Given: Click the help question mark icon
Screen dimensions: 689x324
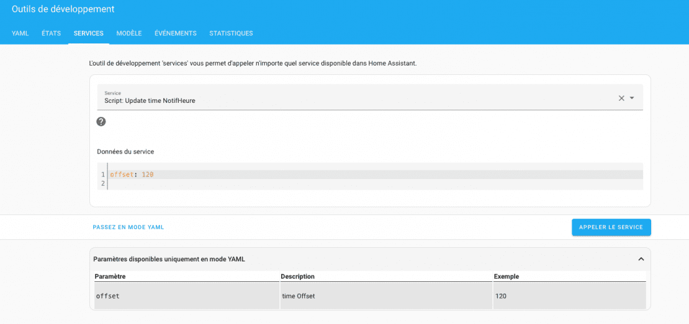Looking at the screenshot, I should point(101,121).
